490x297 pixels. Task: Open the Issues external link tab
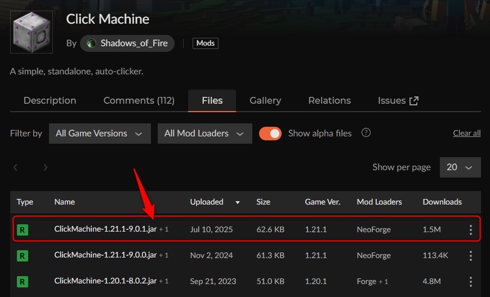click(398, 100)
